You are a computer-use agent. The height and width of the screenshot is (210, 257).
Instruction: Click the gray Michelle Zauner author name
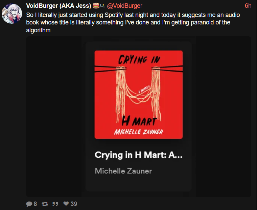click(x=123, y=171)
